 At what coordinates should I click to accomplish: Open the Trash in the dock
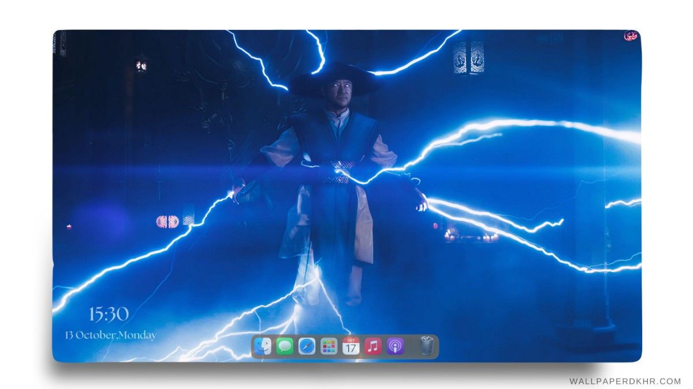426,346
